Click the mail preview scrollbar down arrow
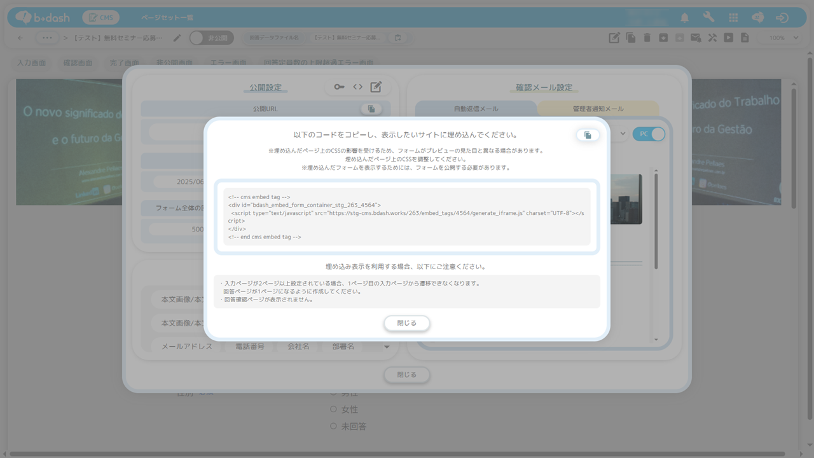The width and height of the screenshot is (814, 458). tap(656, 340)
